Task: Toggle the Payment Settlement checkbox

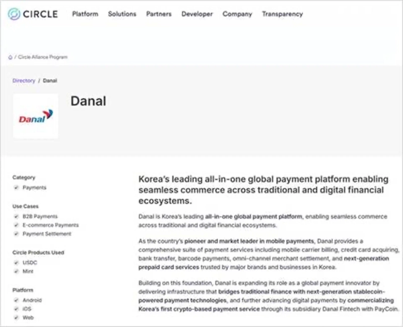Action: (x=16, y=234)
